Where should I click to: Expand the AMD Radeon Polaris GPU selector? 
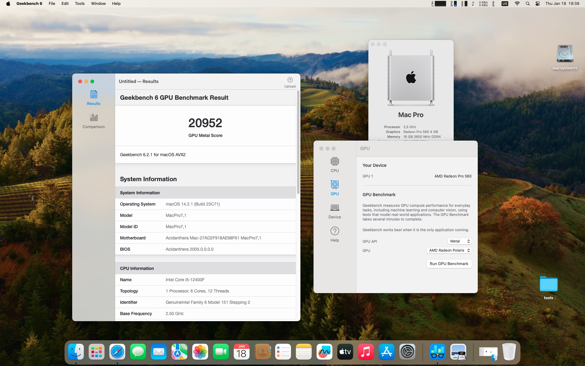pos(449,250)
